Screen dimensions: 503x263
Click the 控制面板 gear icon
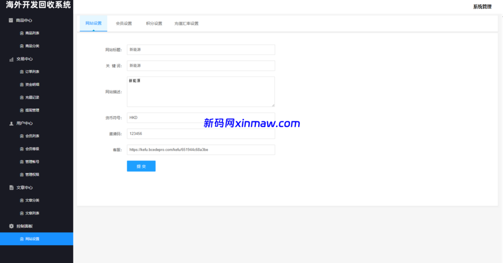(11, 226)
